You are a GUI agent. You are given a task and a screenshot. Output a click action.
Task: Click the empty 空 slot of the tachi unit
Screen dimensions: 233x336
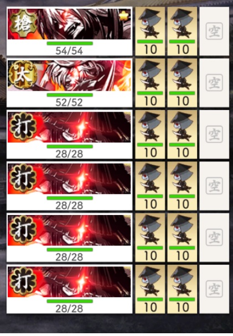tap(214, 83)
